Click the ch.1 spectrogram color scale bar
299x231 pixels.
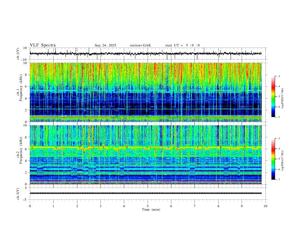(x=273, y=97)
